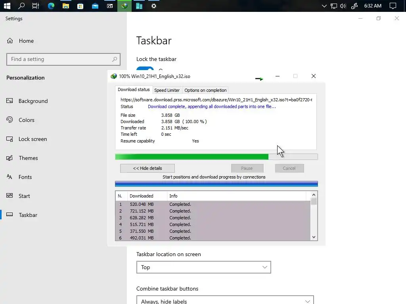Open the clock showing 6:32 AM
Viewport: 406px width, 304px height.
pyautogui.click(x=373, y=6)
